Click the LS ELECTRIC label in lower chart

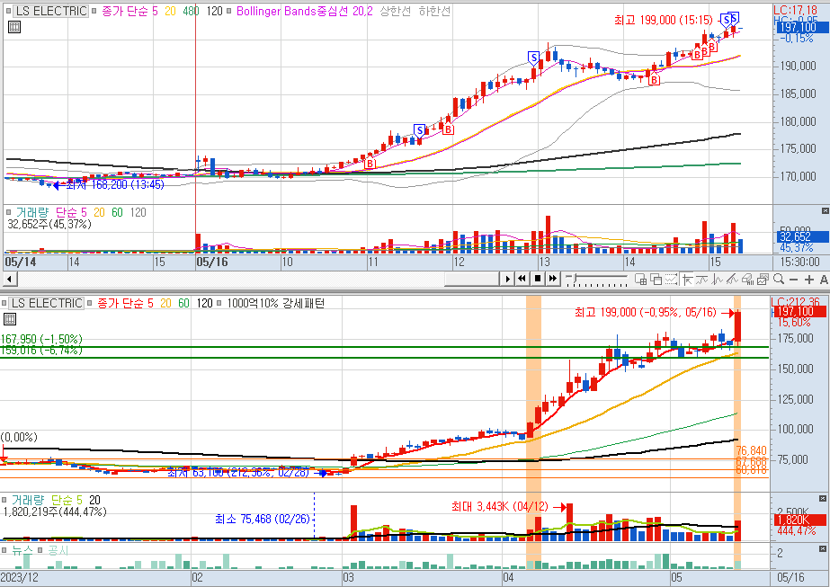(47, 303)
